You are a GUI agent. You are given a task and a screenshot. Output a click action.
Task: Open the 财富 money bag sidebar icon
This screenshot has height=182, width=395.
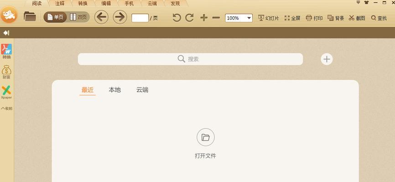6,72
